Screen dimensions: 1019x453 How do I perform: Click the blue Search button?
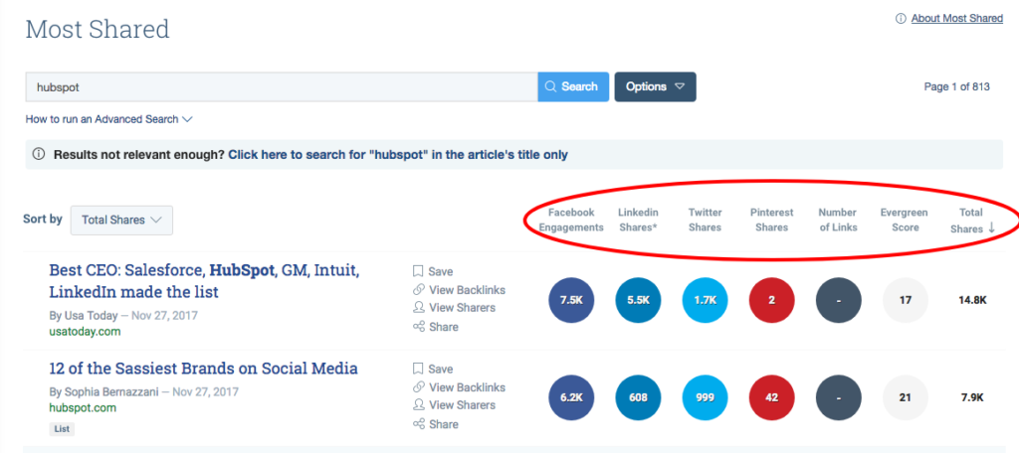pos(573,86)
